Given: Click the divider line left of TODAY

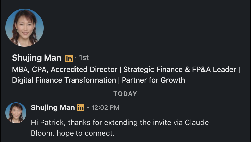Looking at the screenshot, I should [x=54, y=94].
